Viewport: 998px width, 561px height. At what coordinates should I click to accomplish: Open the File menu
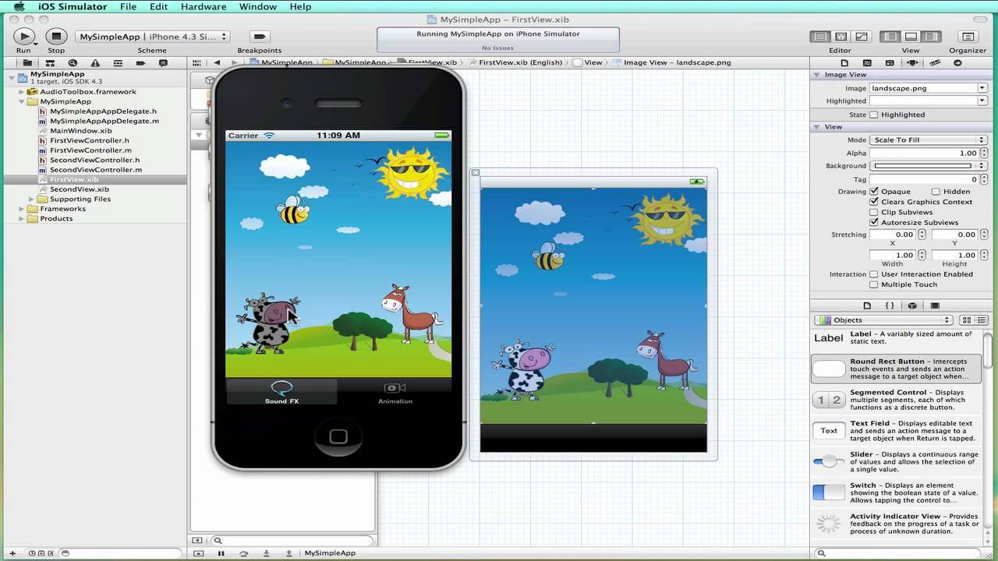pos(128,6)
